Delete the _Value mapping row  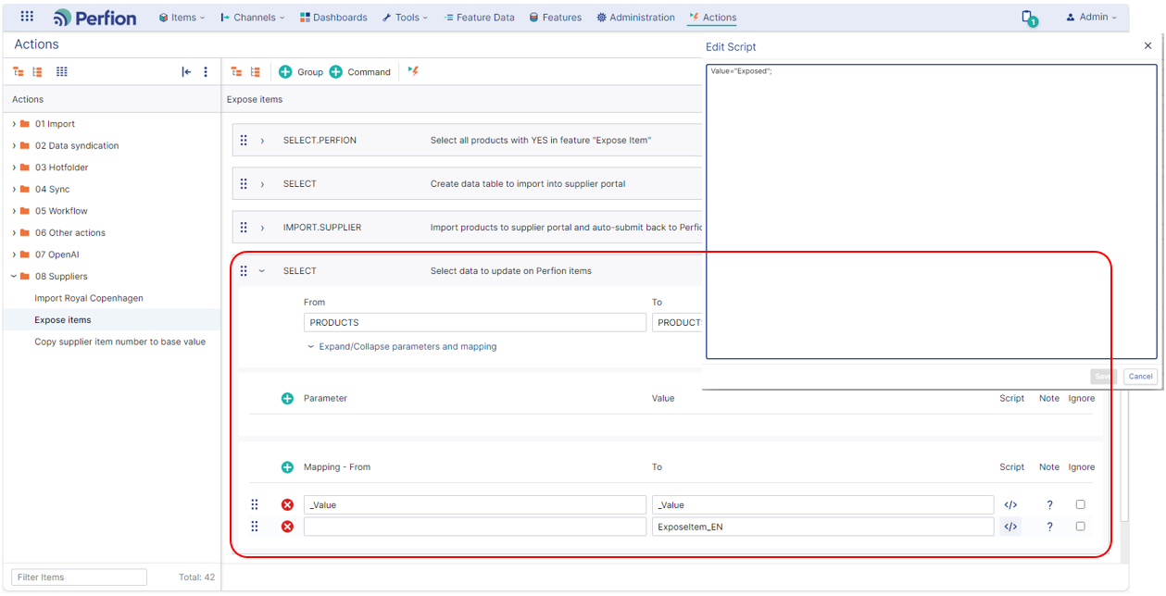click(x=287, y=504)
